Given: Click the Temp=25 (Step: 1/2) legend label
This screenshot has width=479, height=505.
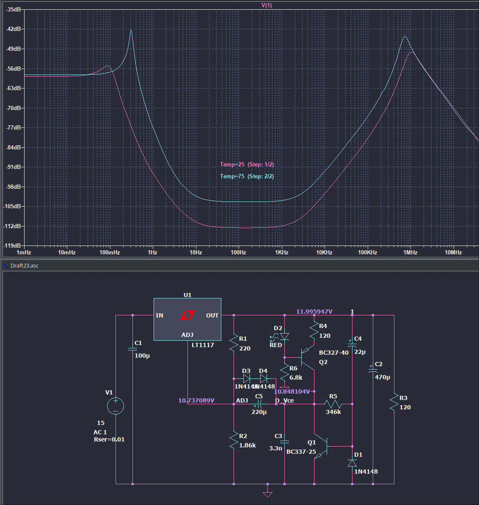Looking at the screenshot, I should 247,164.
